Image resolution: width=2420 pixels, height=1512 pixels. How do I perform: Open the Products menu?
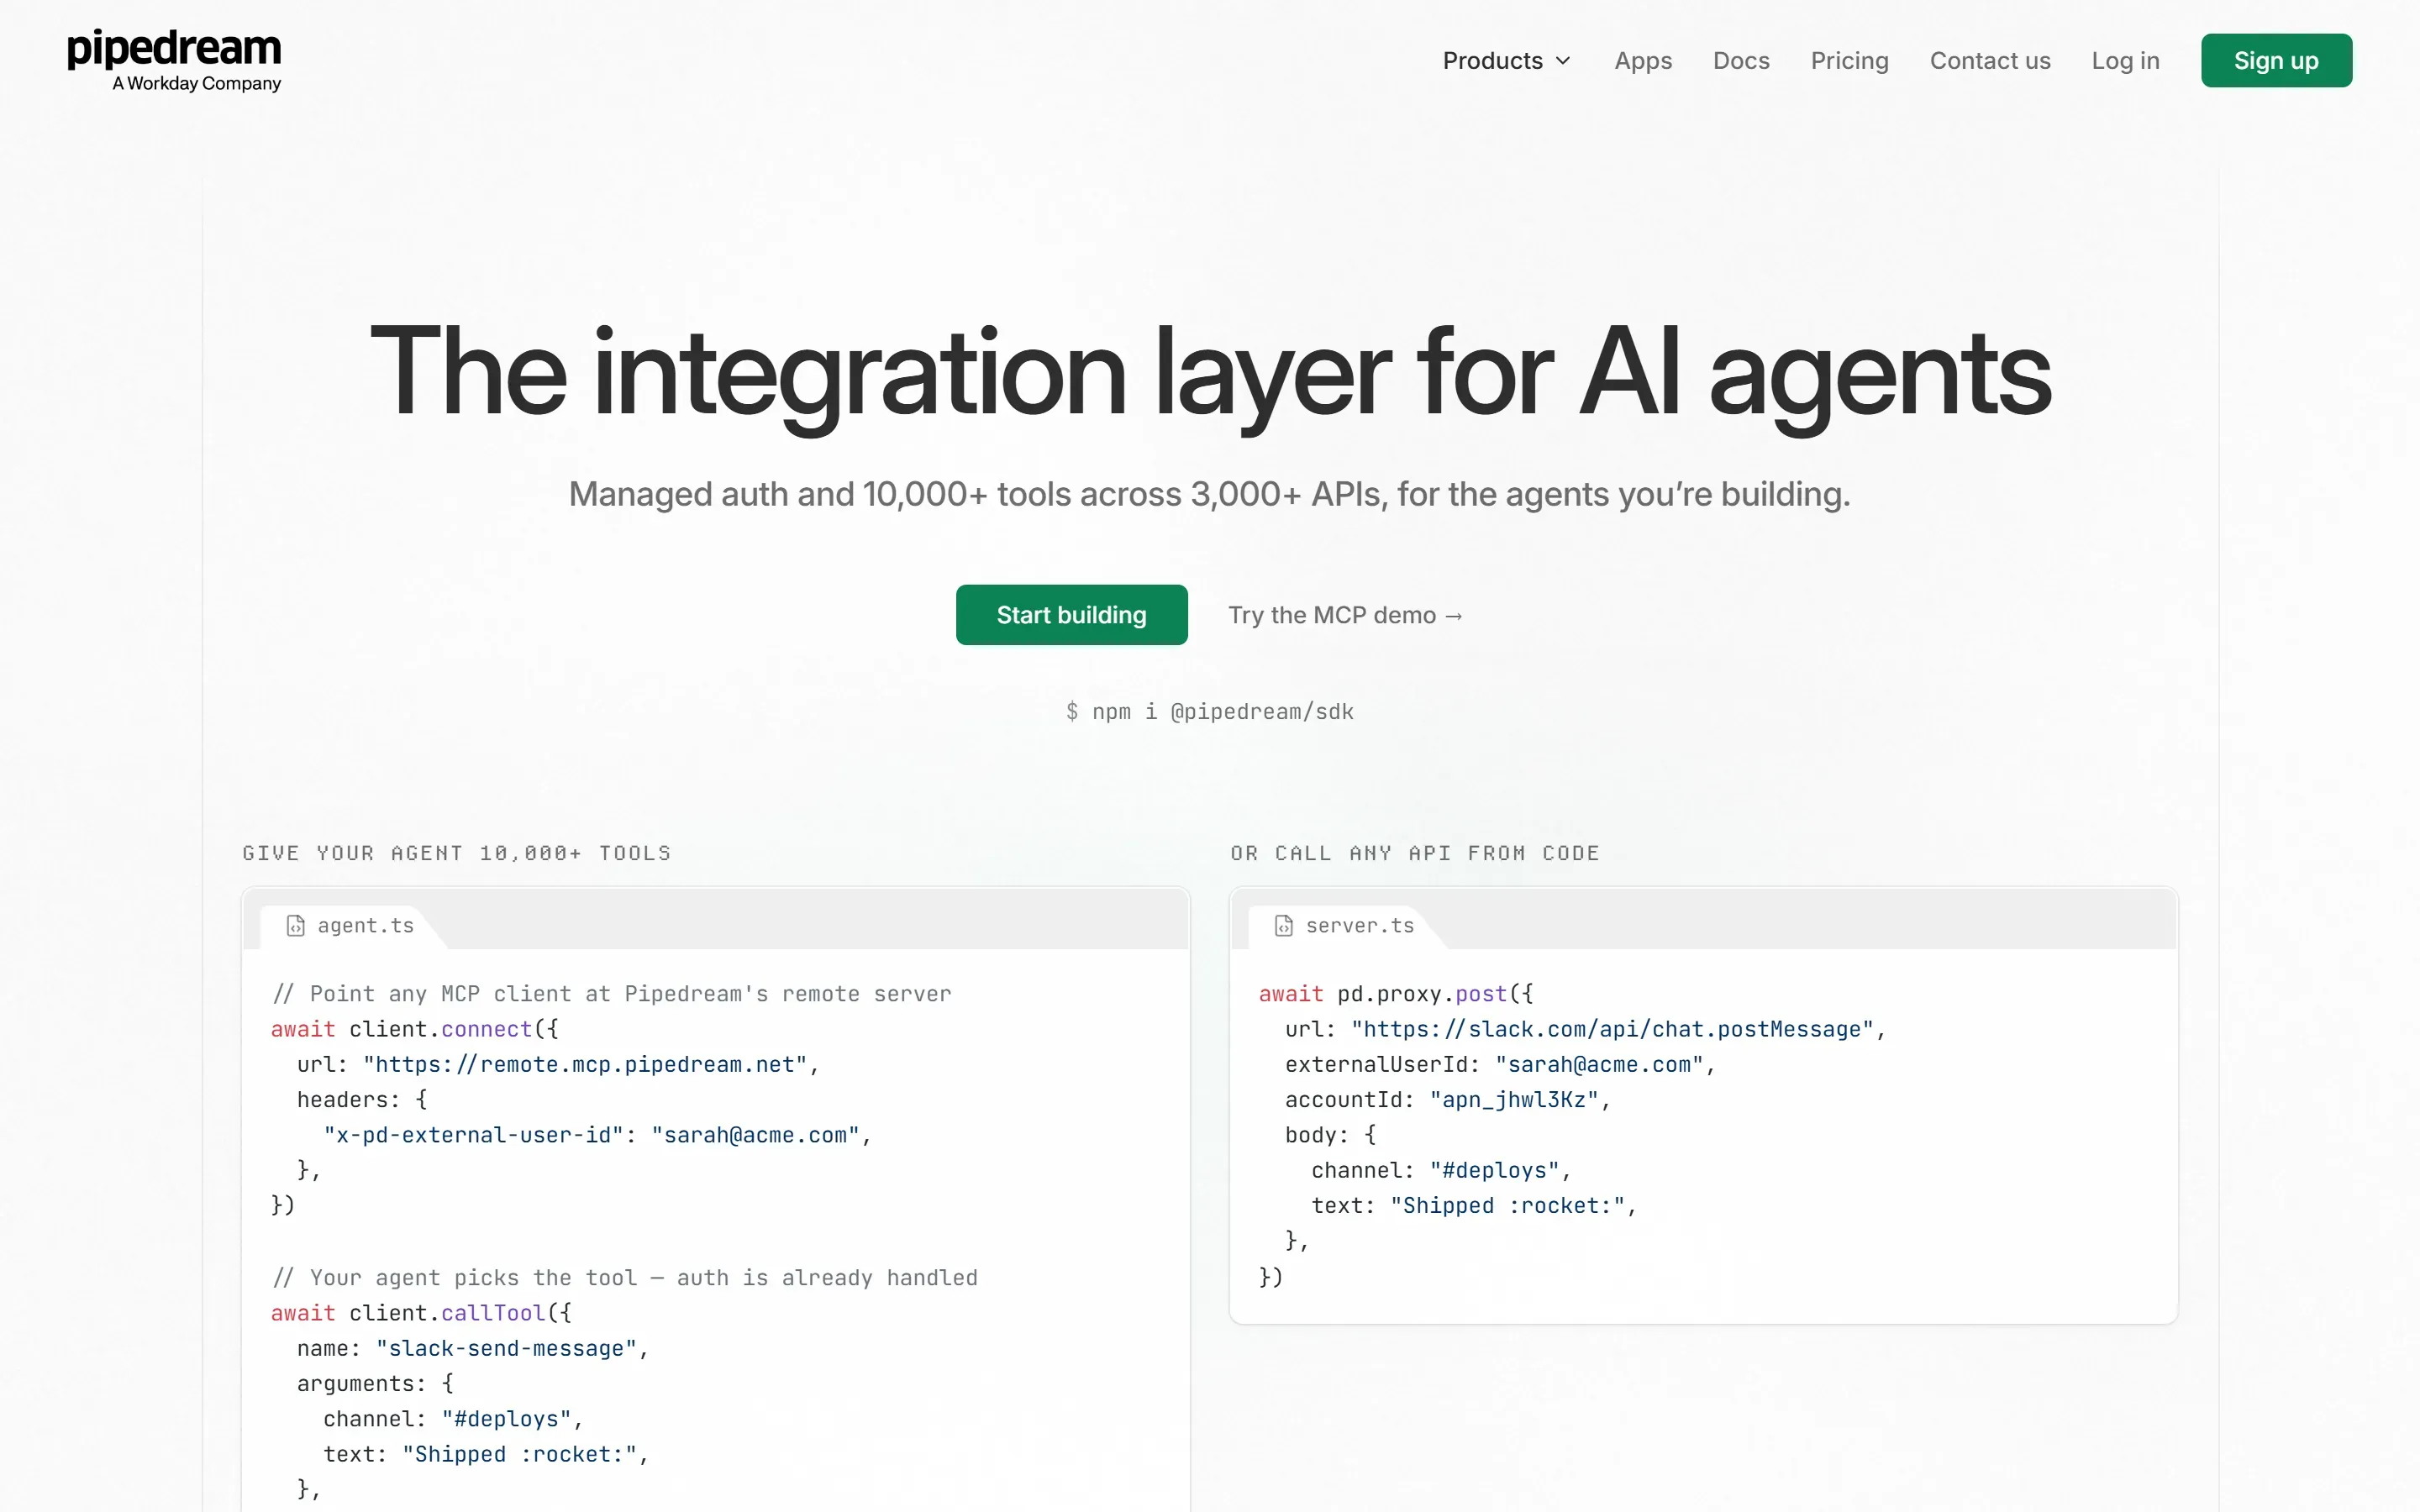coord(1507,61)
